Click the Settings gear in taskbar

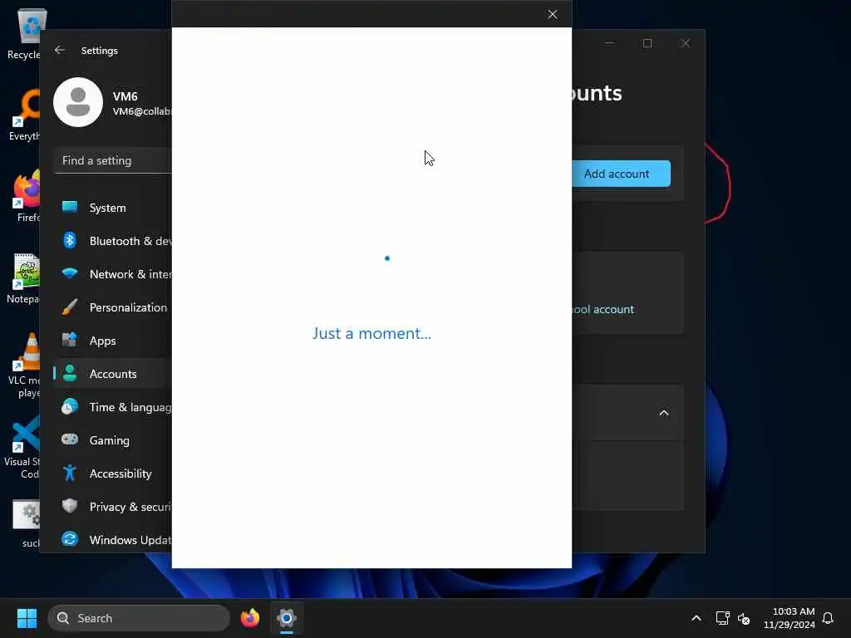287,618
